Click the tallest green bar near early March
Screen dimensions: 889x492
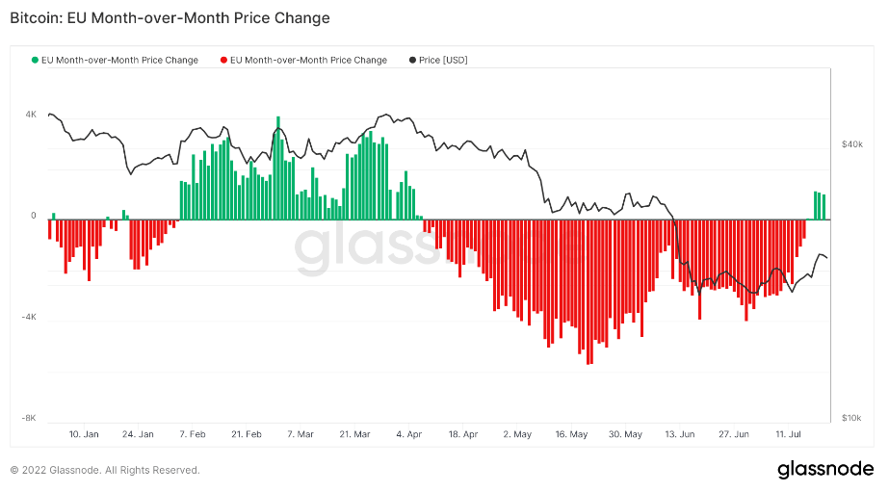(x=278, y=168)
